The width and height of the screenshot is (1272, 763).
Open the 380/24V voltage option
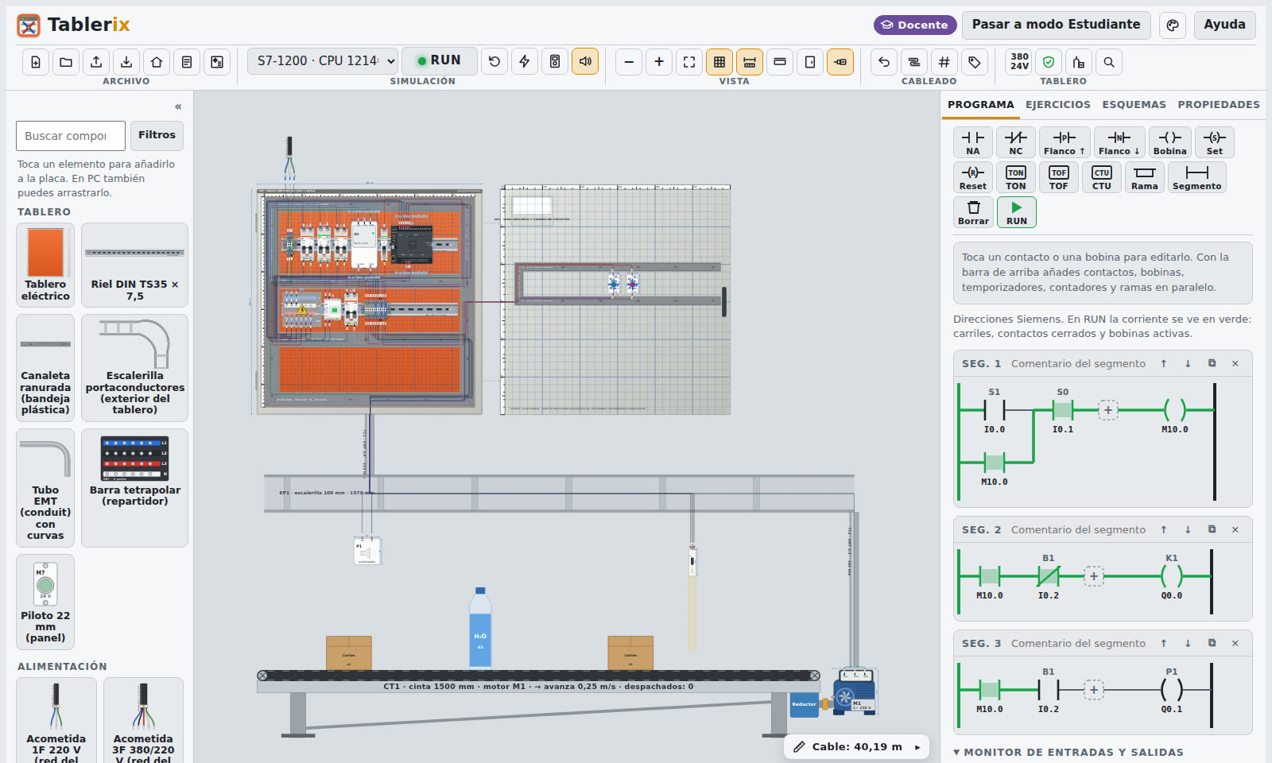tap(1019, 62)
